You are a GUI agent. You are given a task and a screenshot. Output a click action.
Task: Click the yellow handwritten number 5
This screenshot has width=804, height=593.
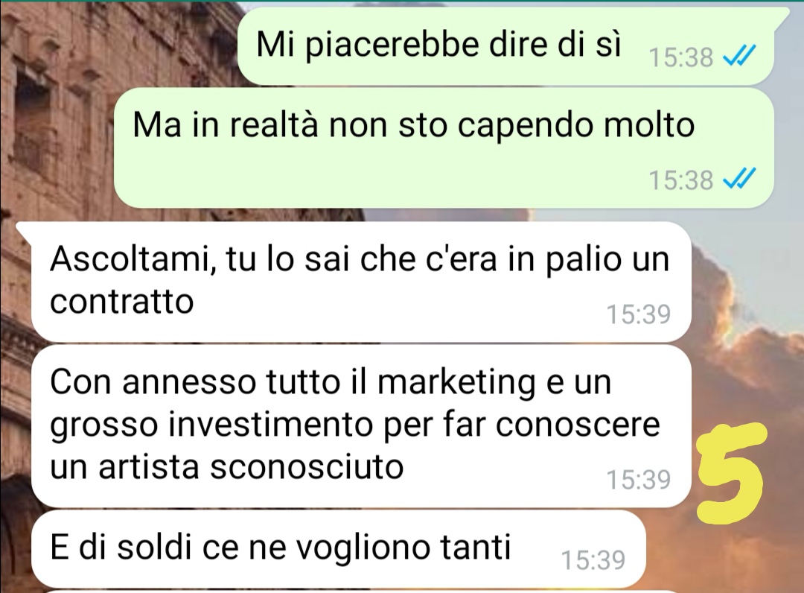tap(733, 472)
